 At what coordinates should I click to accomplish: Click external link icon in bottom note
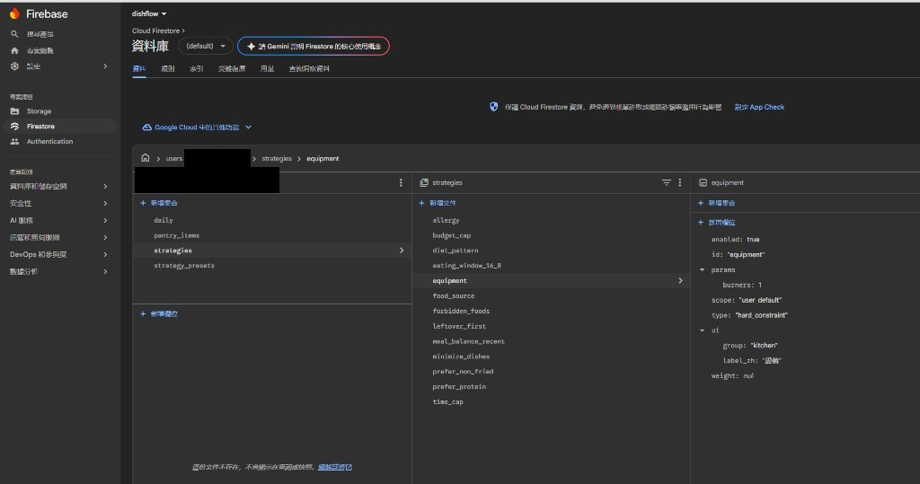pos(349,467)
